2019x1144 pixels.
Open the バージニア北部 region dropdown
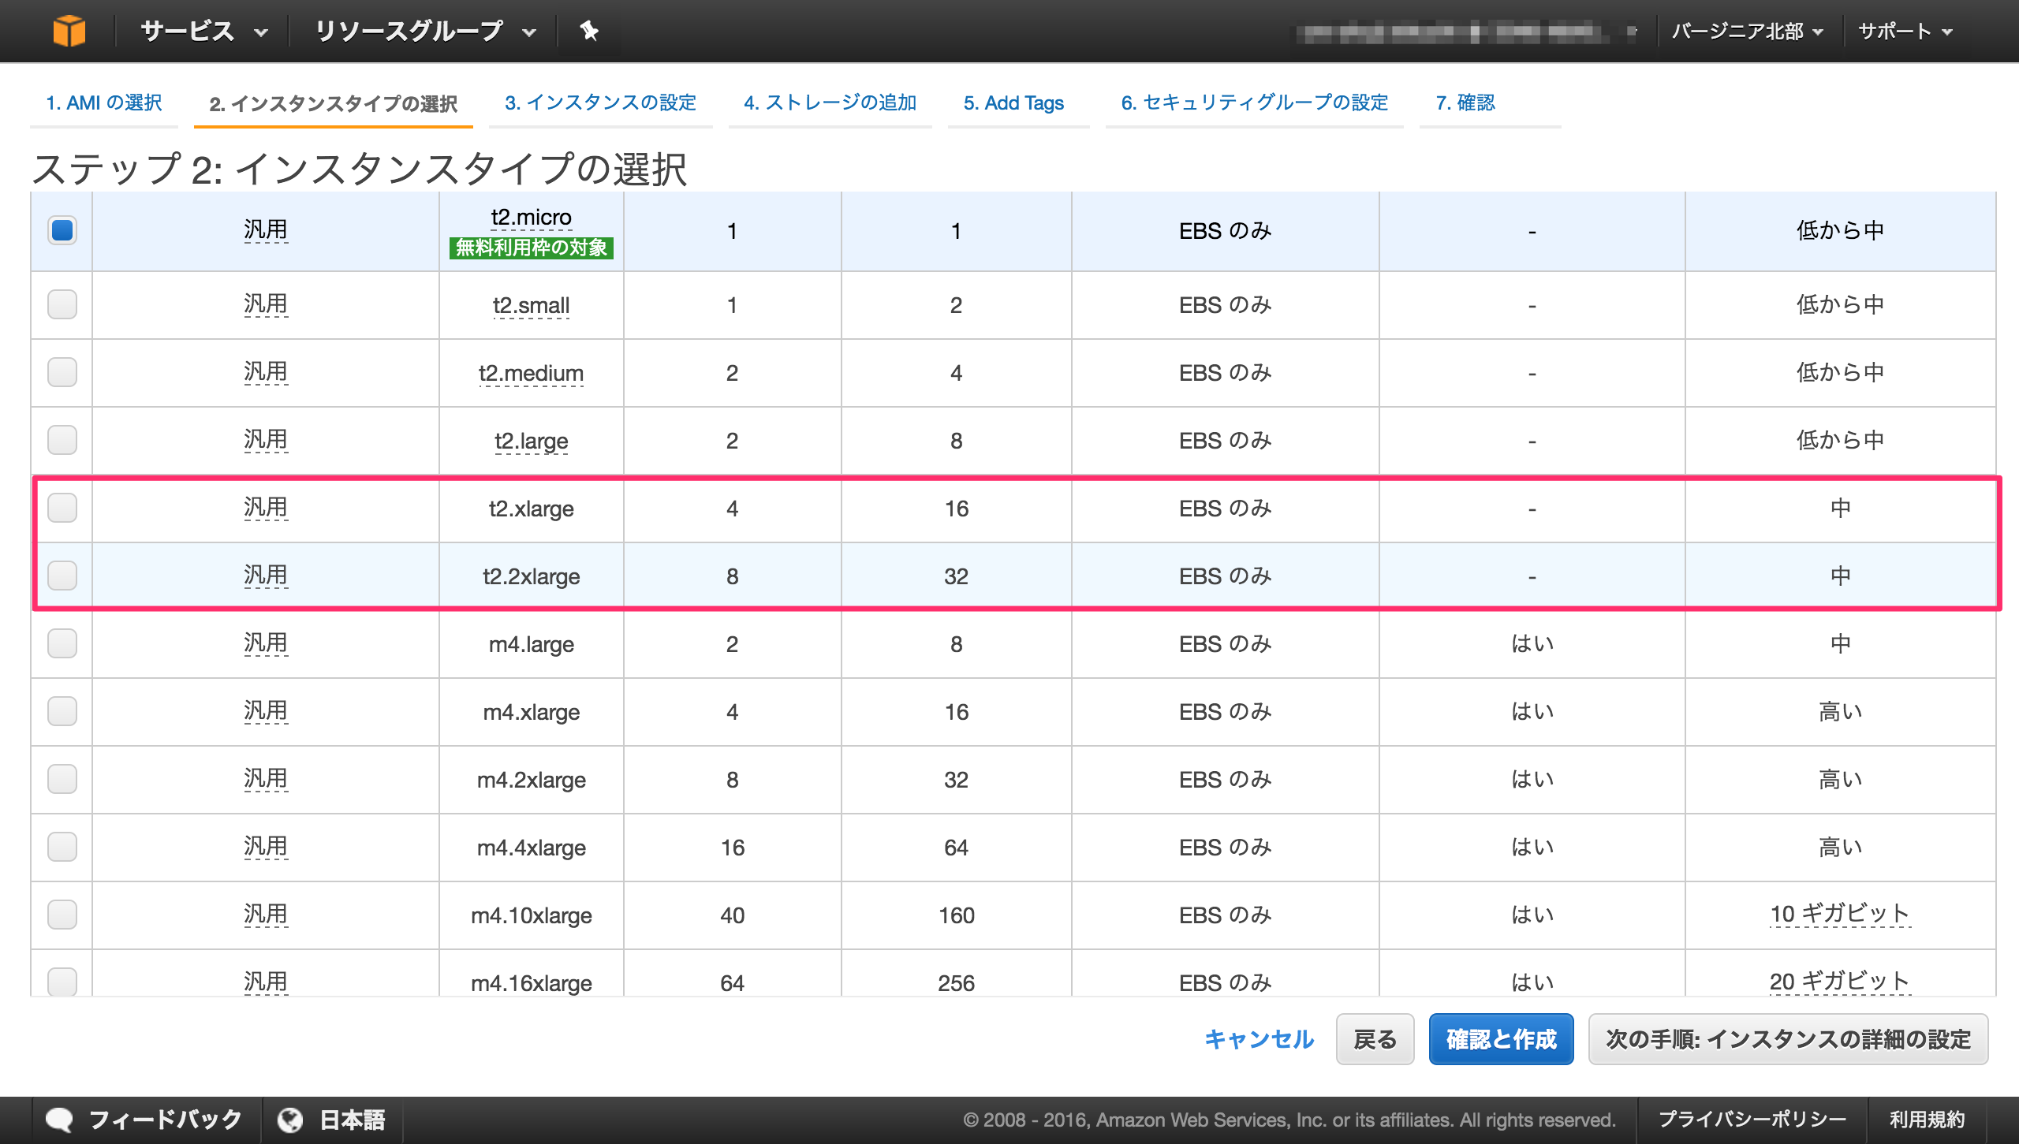click(x=1748, y=32)
